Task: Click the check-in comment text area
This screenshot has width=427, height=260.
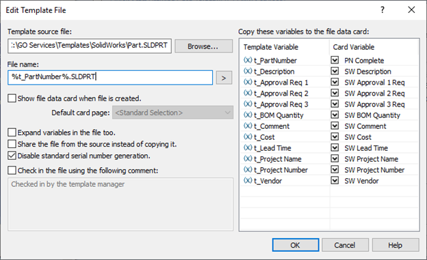Action: click(x=120, y=204)
